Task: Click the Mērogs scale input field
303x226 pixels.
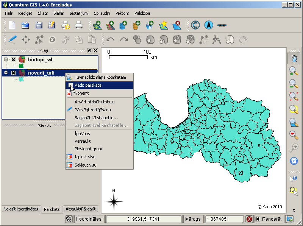Action: [224, 219]
